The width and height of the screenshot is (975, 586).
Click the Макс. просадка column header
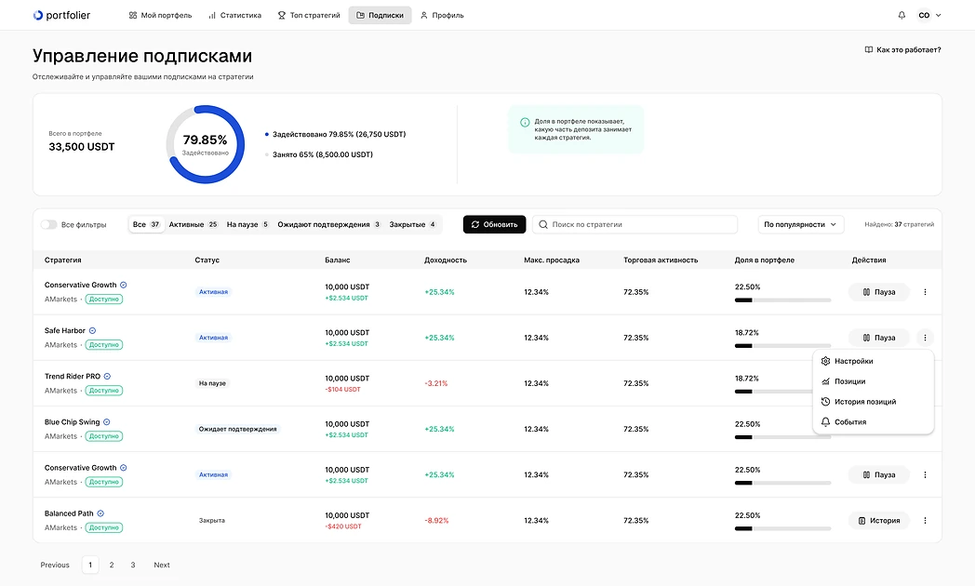click(x=552, y=260)
